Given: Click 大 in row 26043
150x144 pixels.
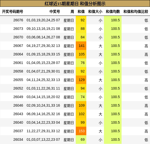Looking at the screenshot, I should (x=100, y=114).
